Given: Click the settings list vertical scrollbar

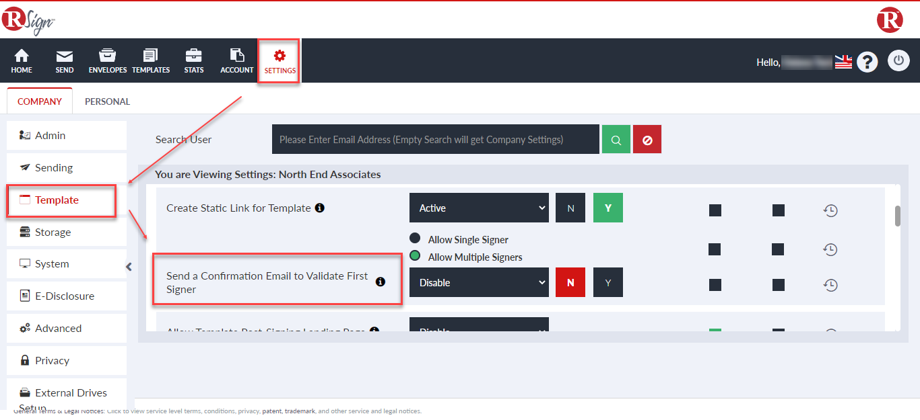Looking at the screenshot, I should pyautogui.click(x=897, y=216).
